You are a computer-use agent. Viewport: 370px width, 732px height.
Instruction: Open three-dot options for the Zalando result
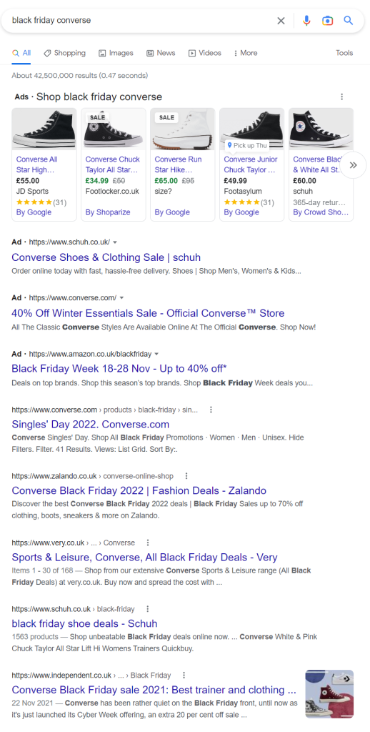(186, 476)
